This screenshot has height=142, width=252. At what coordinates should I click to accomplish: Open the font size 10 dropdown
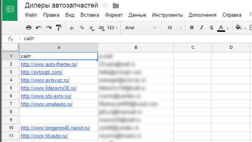[x=174, y=28]
